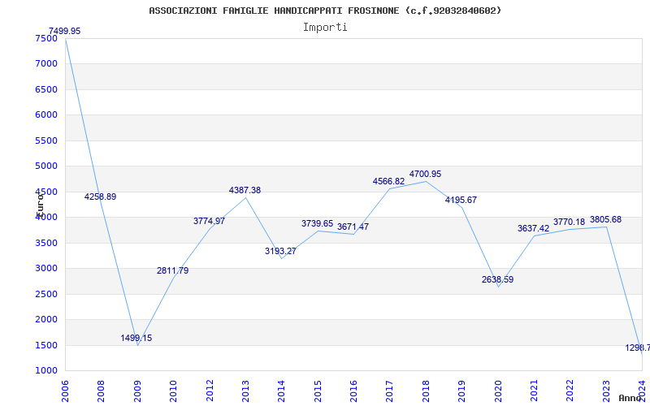650x406 pixels.
Task: Click the x-axis year 2010
Action: 173,391
